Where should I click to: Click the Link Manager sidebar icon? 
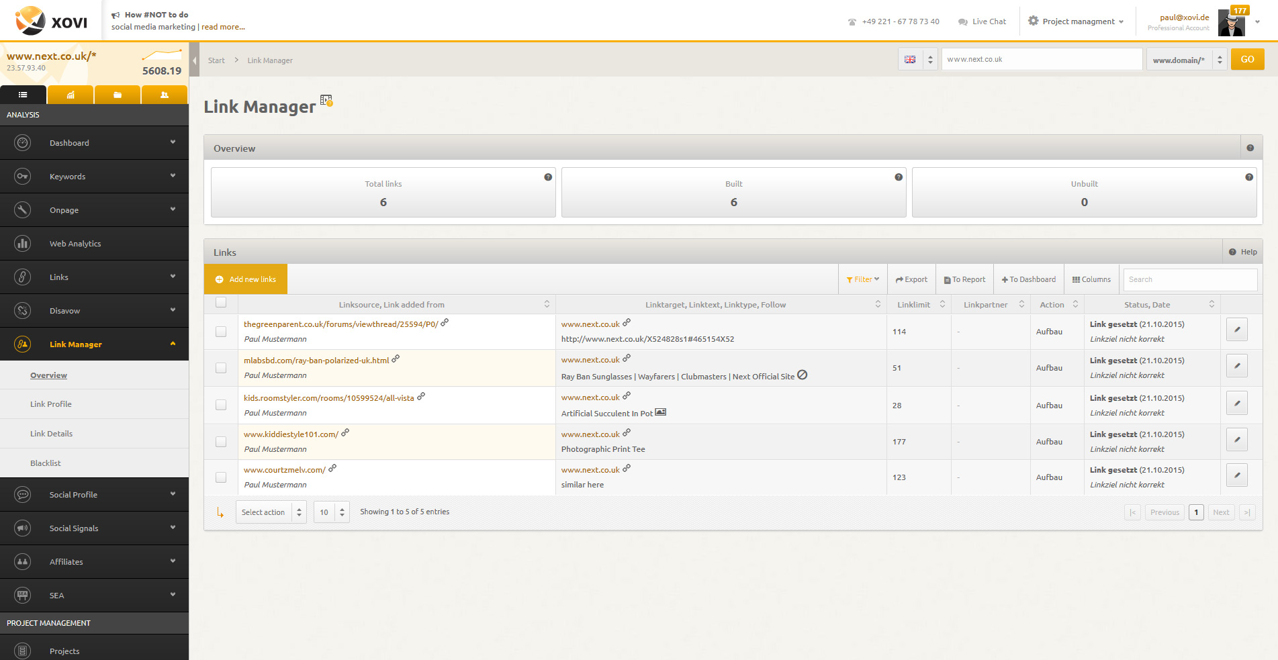pos(23,344)
